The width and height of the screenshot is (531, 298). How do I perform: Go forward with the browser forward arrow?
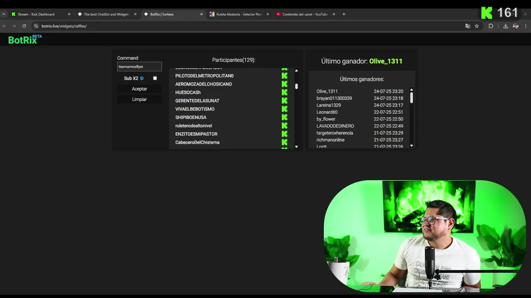(x=14, y=26)
